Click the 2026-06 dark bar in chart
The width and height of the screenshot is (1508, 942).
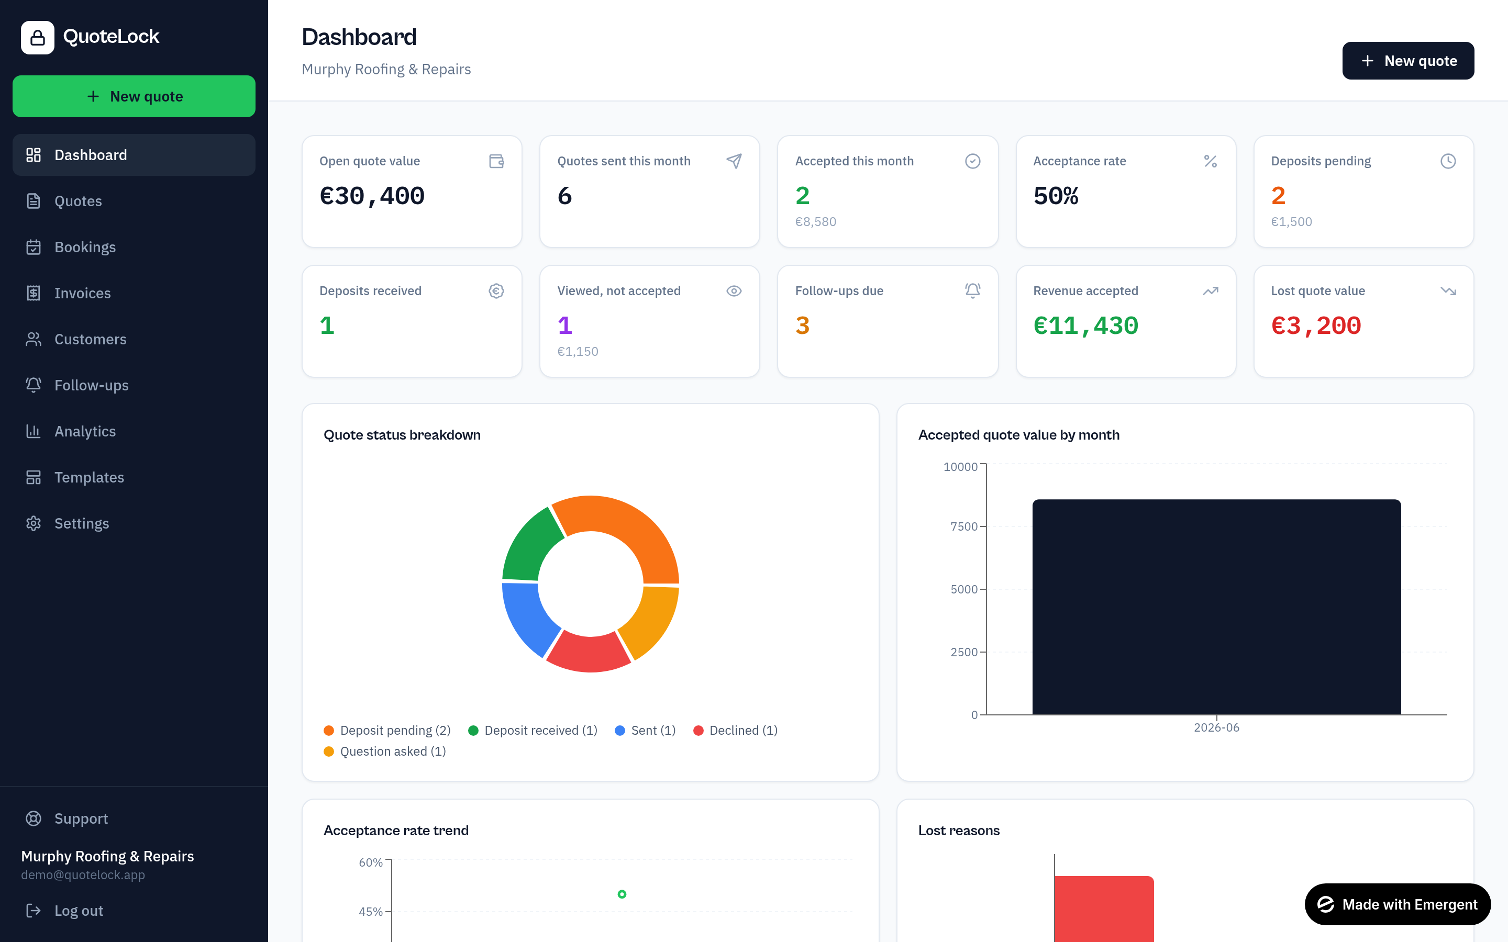pos(1216,607)
